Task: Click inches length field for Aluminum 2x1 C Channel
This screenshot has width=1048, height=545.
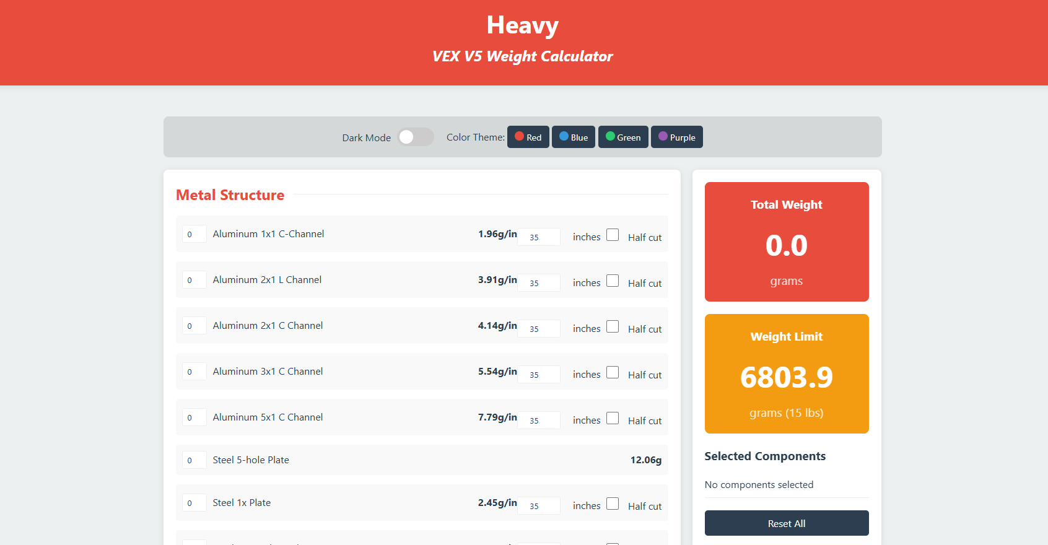Action: (x=539, y=328)
